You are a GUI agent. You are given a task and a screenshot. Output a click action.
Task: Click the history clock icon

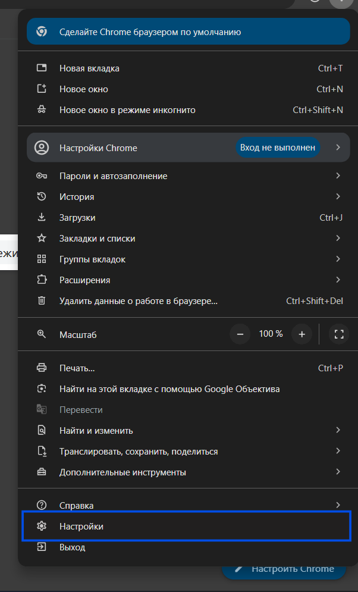click(42, 197)
